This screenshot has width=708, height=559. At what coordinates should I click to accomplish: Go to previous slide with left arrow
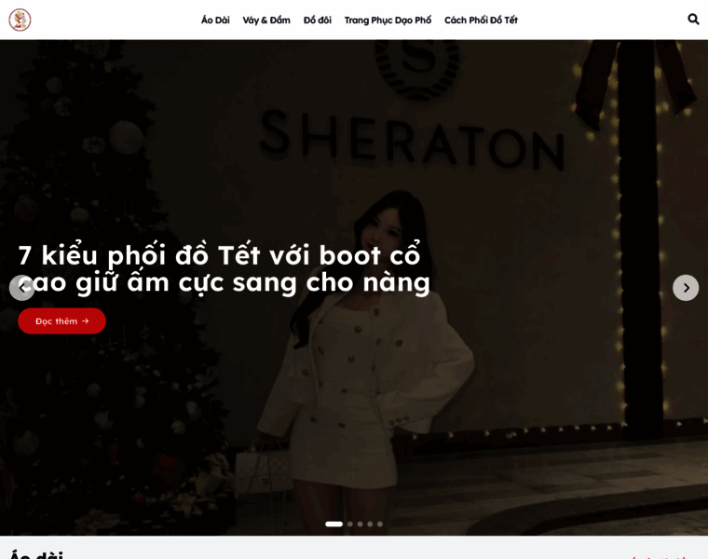pos(22,288)
